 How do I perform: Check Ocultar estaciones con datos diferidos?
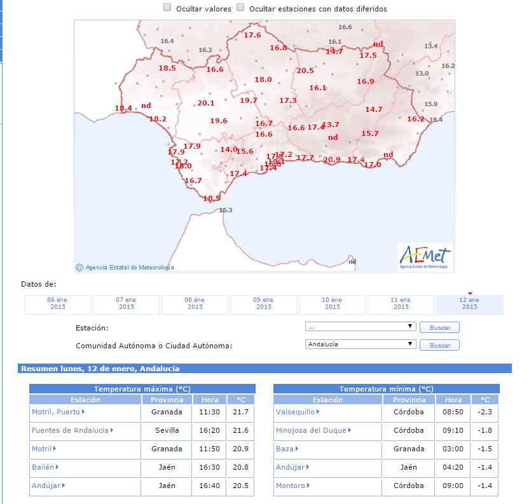coord(241,8)
